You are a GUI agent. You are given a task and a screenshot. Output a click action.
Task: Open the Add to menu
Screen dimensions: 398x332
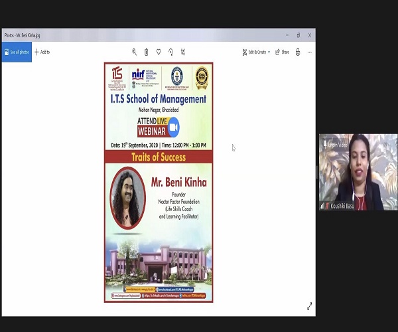42,52
